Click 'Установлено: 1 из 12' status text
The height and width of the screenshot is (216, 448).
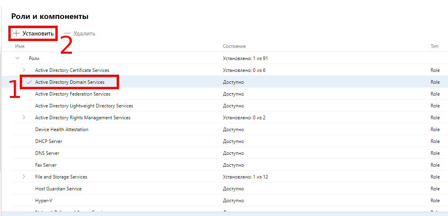pyautogui.click(x=246, y=177)
